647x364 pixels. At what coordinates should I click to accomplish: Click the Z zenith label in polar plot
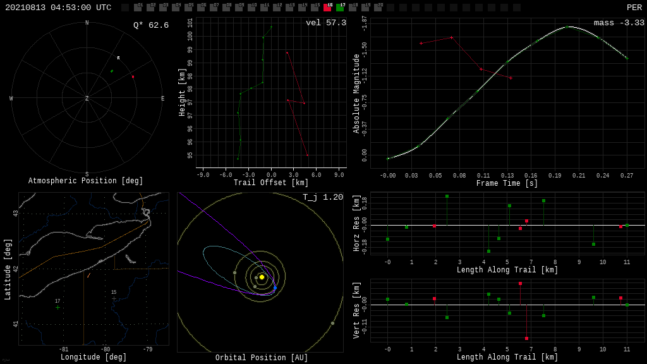(87, 98)
